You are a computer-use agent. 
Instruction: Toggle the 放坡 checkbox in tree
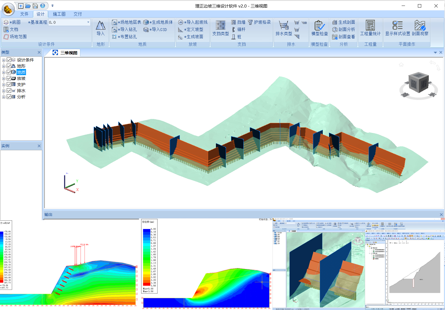pos(9,78)
